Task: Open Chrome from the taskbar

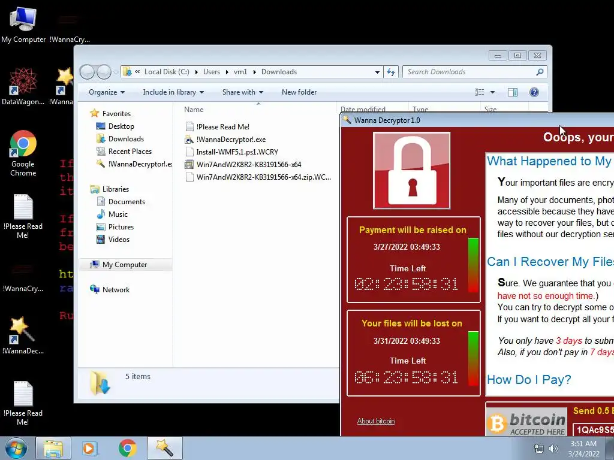Action: (x=127, y=448)
